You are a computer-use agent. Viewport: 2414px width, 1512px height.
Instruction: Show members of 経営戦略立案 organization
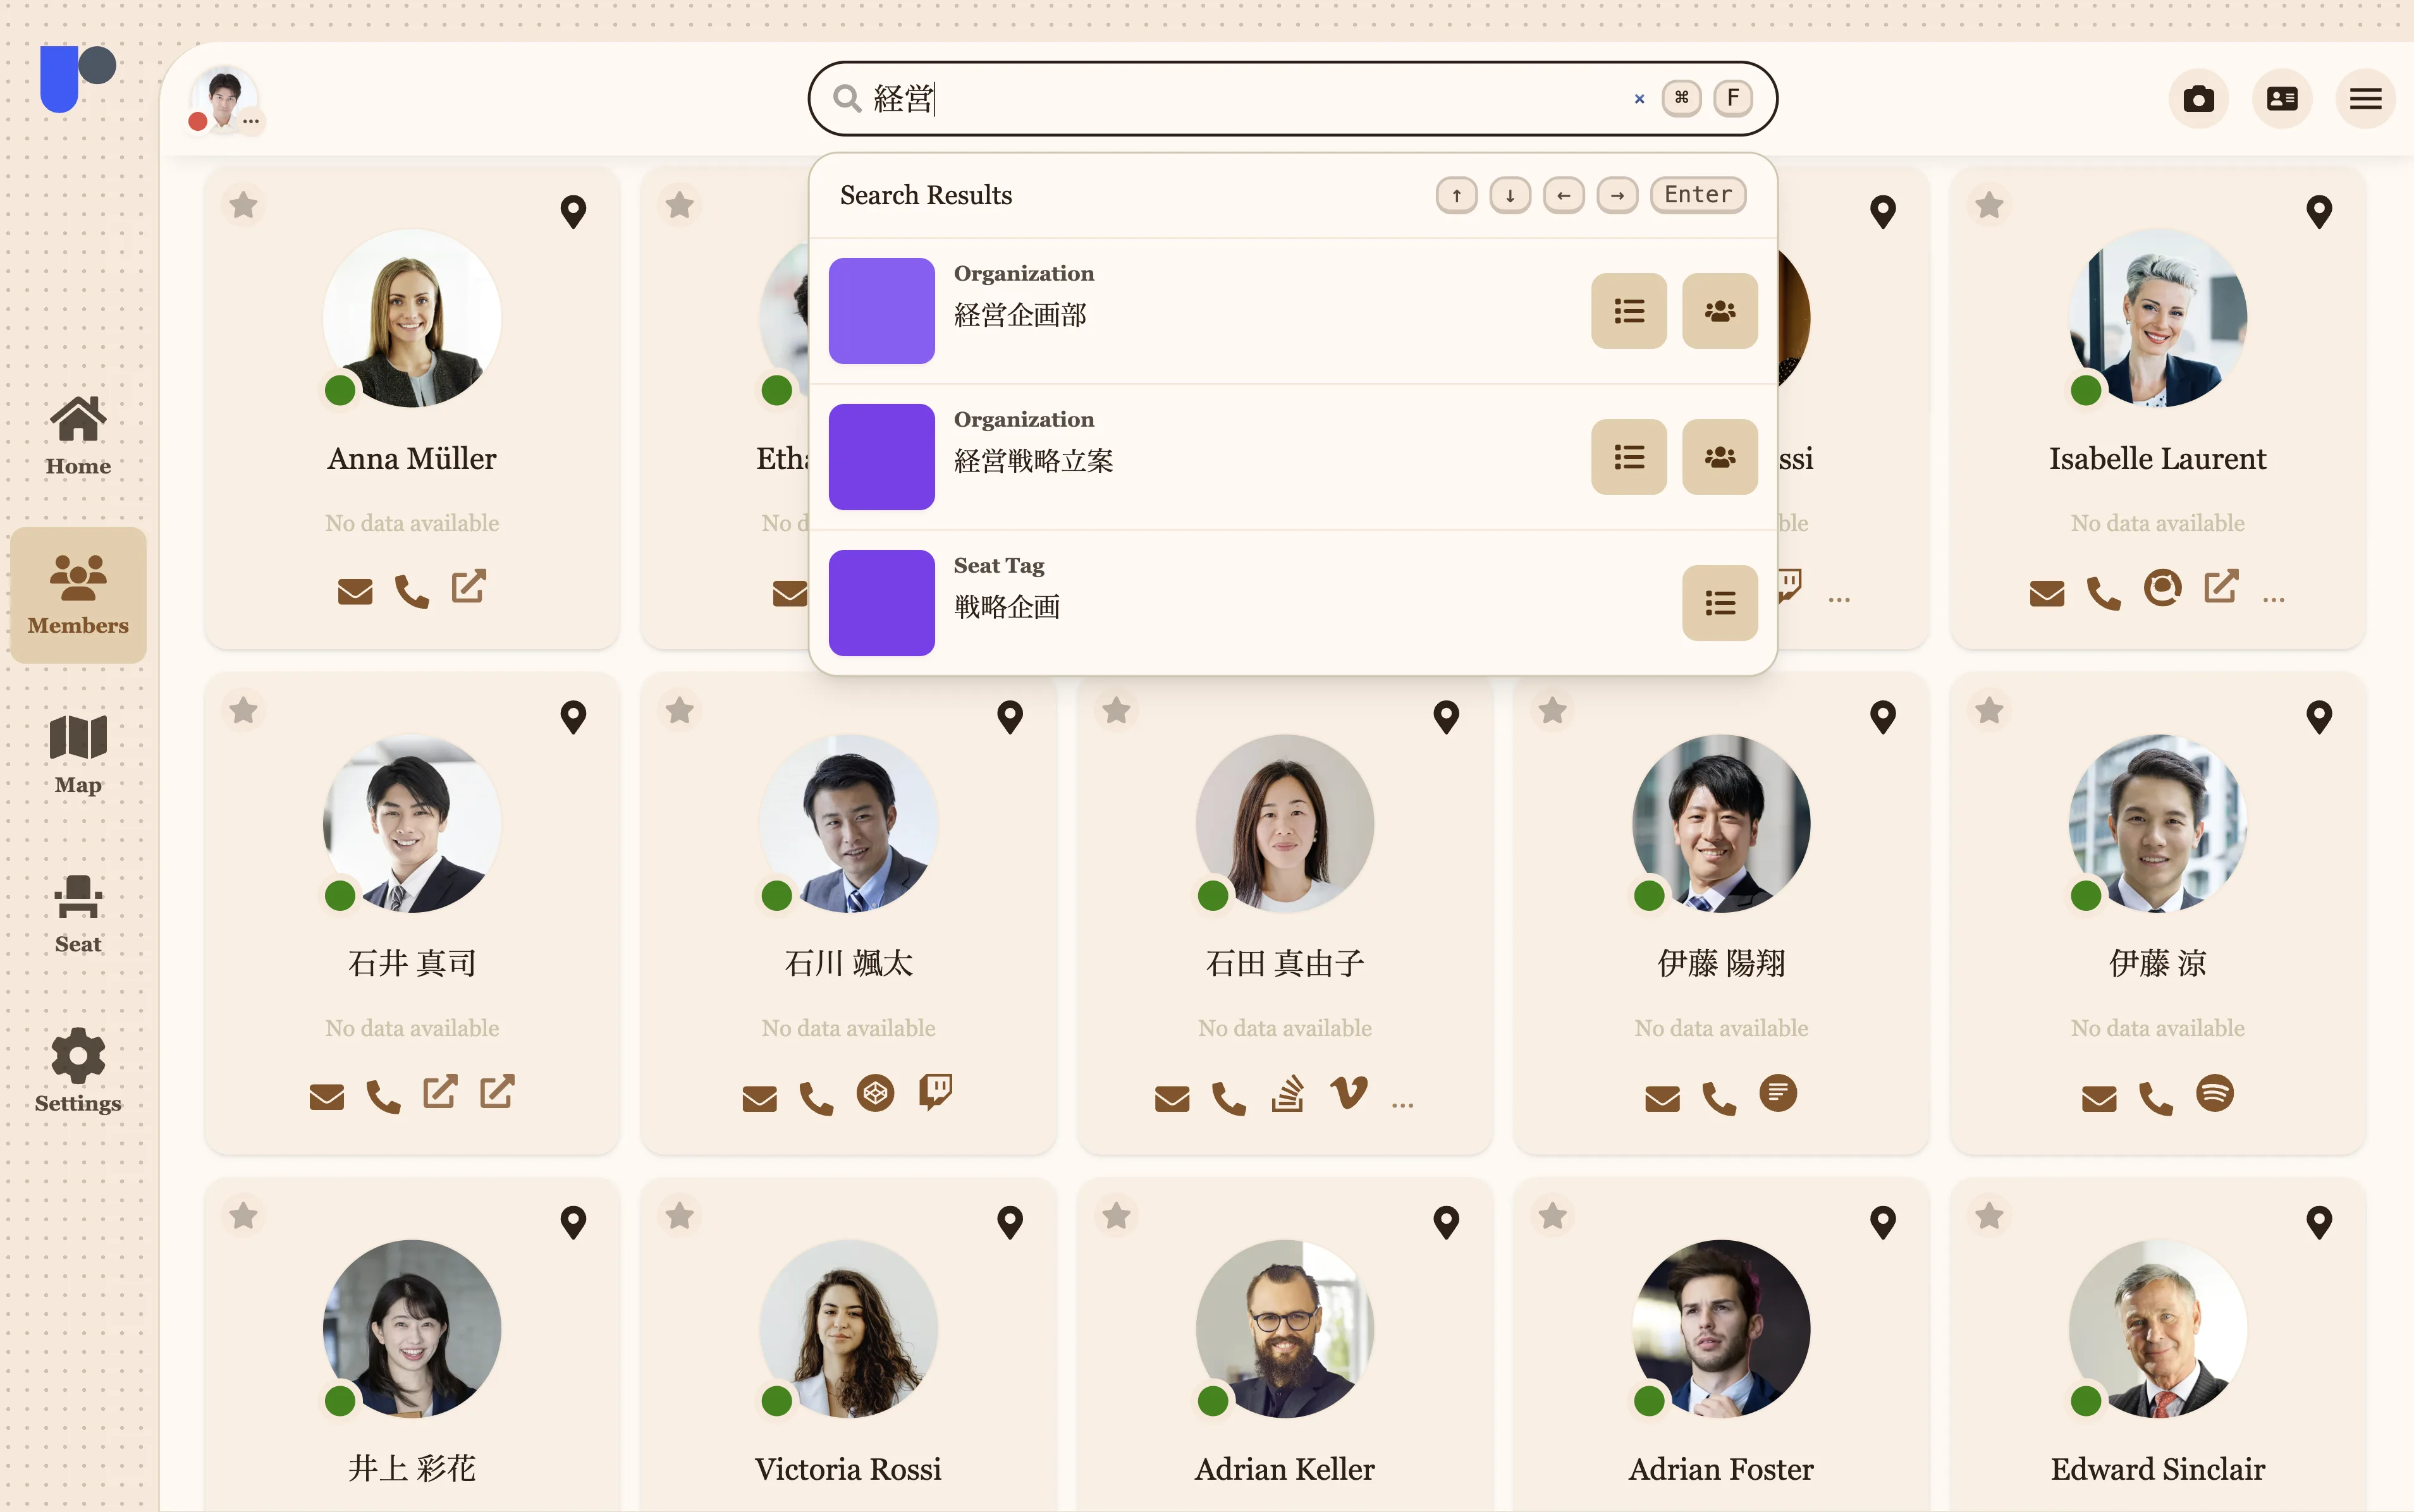[x=1720, y=457]
